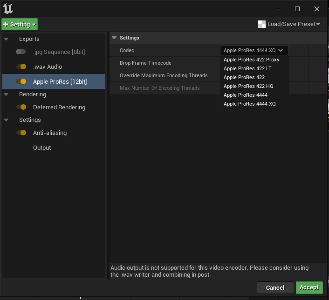Maximize the render settings window
The width and height of the screenshot is (329, 300).
(x=297, y=9)
